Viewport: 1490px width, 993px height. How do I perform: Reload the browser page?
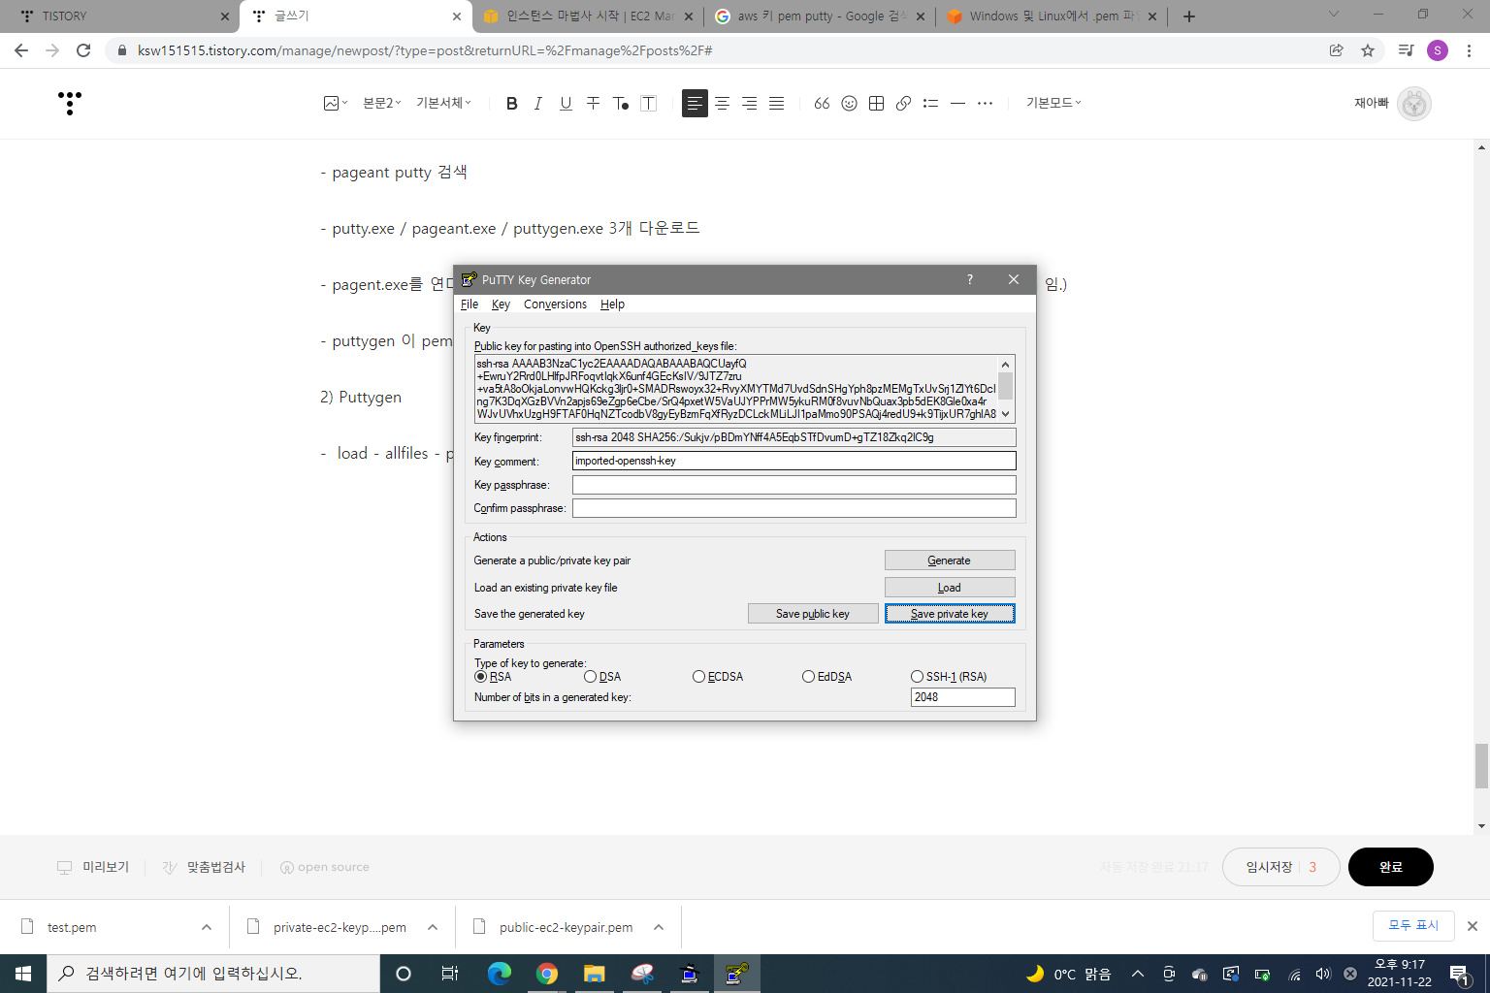click(x=83, y=50)
